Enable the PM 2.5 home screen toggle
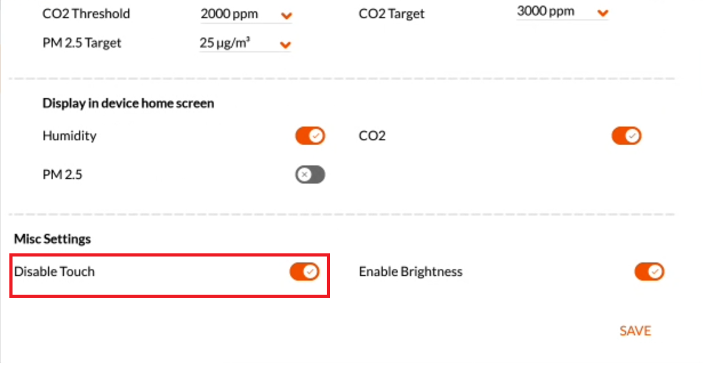This screenshot has width=708, height=371. (310, 175)
